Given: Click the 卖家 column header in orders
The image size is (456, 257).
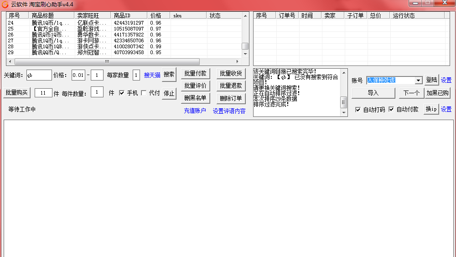Looking at the screenshot, I should pos(333,15).
